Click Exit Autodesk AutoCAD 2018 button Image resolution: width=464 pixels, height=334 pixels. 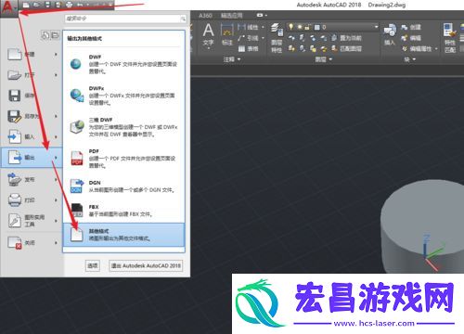[146, 265]
